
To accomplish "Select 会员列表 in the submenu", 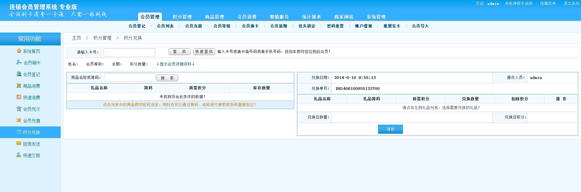I will click(165, 26).
